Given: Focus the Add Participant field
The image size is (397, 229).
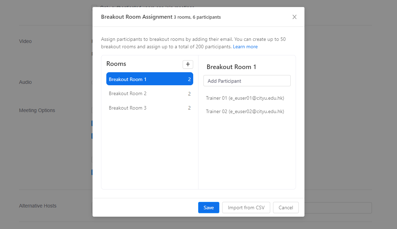Looking at the screenshot, I should click(x=247, y=81).
